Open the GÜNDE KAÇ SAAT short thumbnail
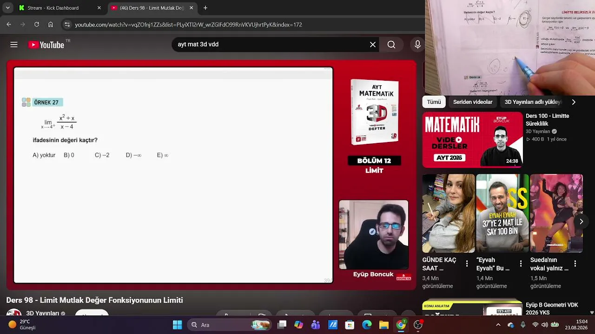 (x=449, y=213)
